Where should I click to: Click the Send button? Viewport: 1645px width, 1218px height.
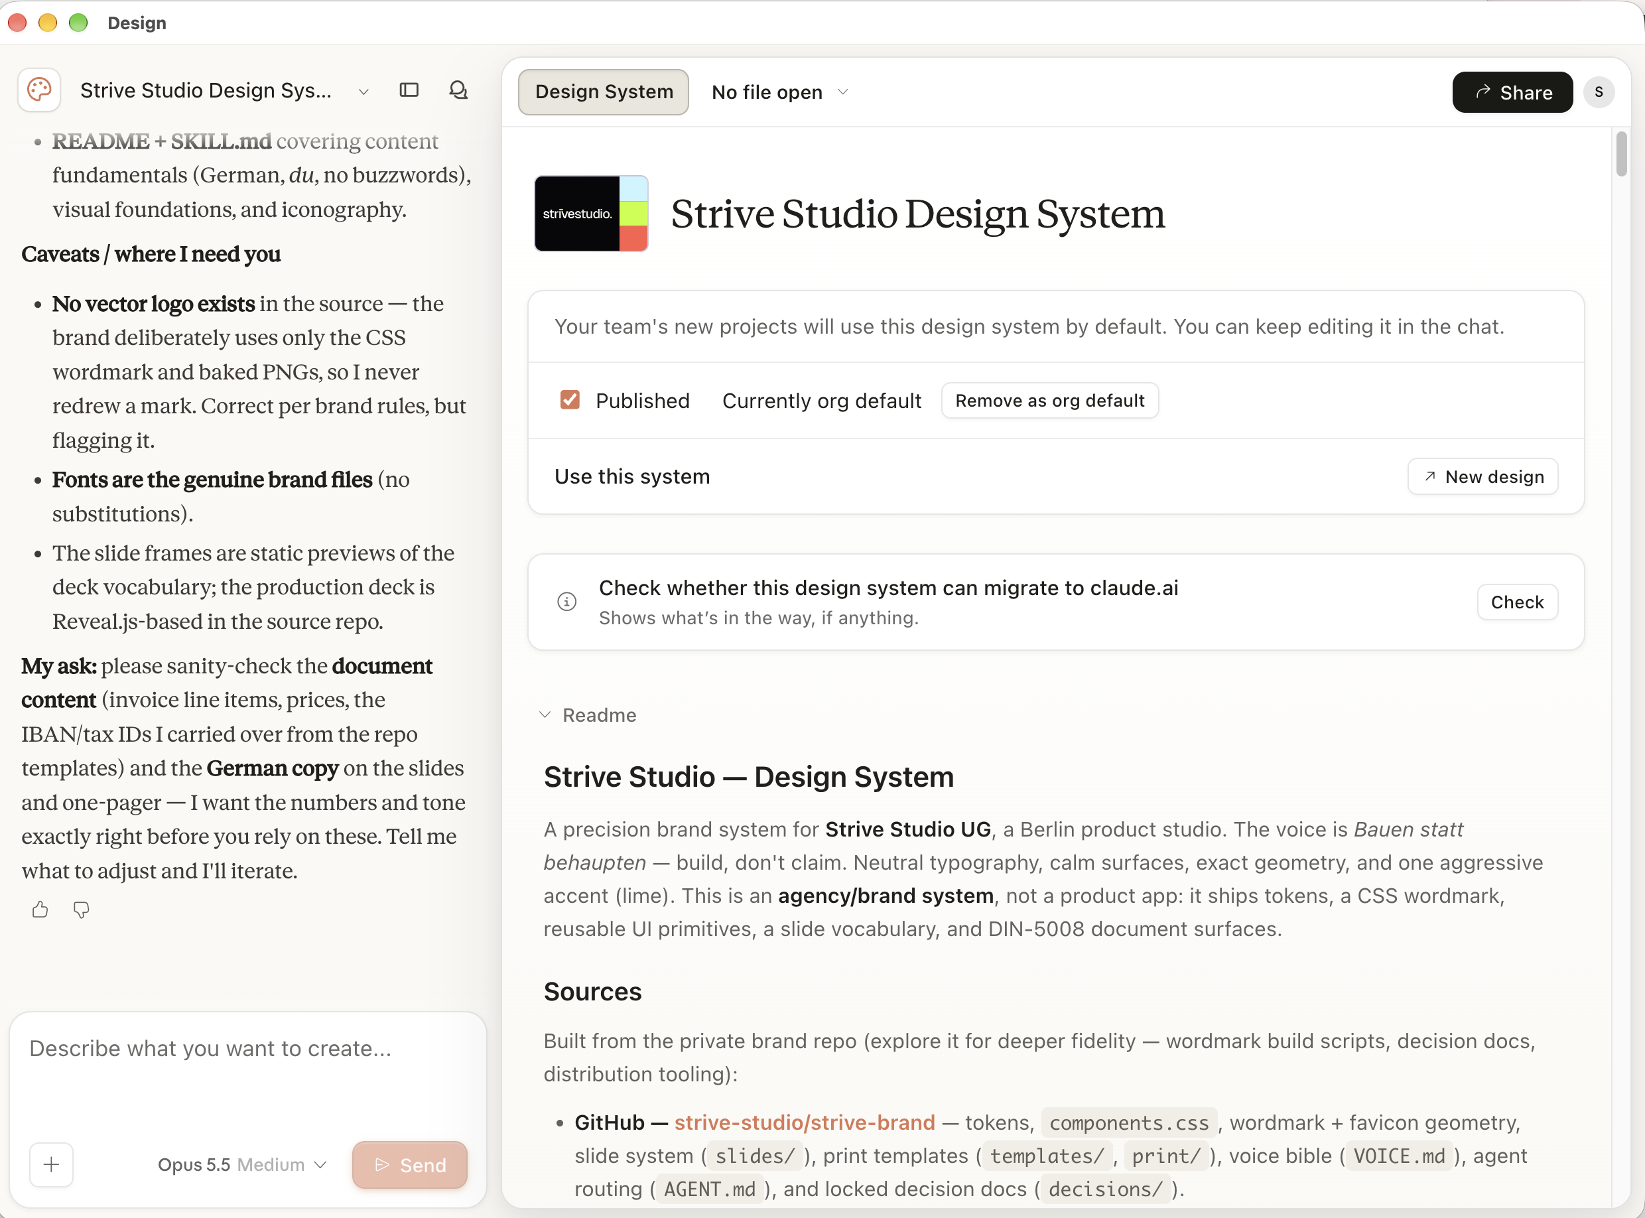410,1165
